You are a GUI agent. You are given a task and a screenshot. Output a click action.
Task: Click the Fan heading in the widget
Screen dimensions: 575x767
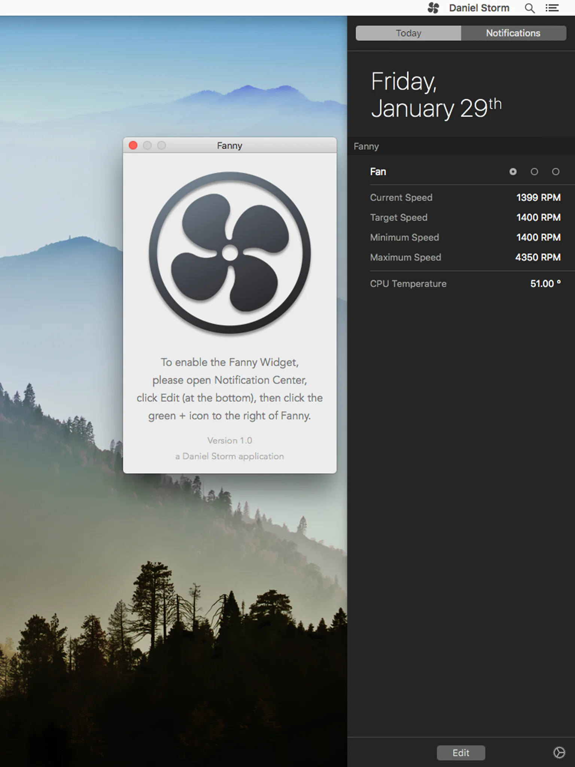378,172
